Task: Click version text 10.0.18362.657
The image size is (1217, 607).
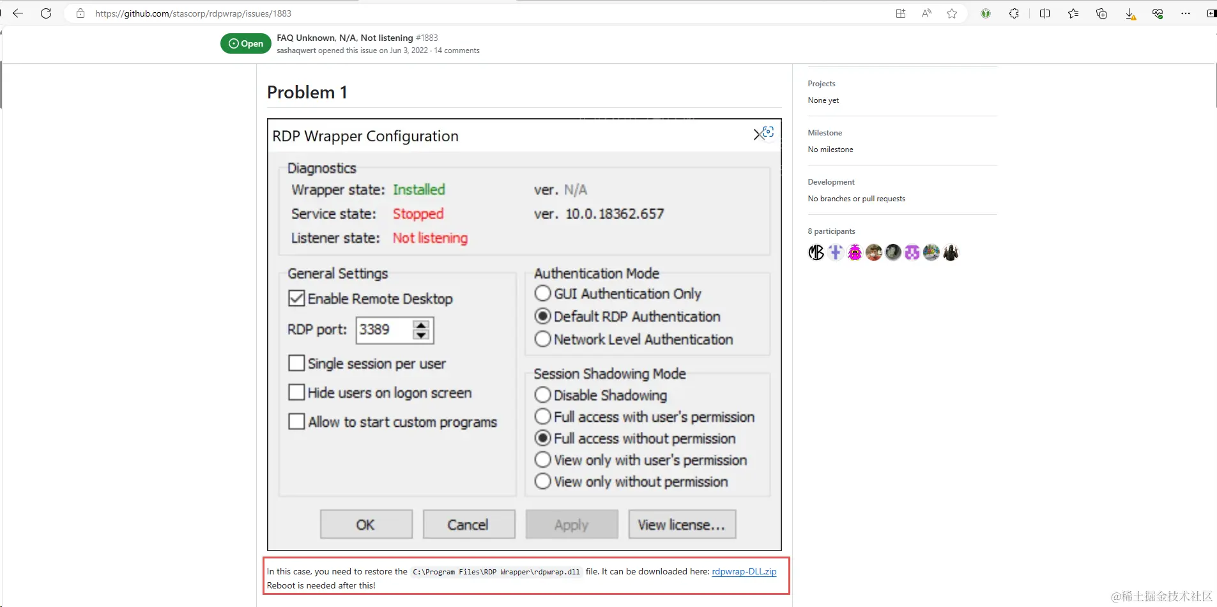Action: pos(615,213)
